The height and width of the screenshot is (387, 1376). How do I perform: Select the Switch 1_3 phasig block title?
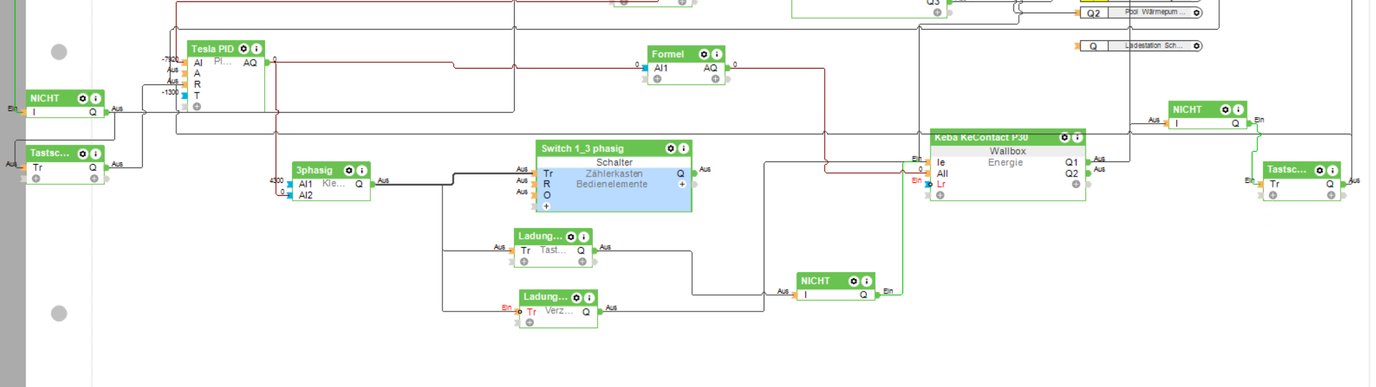pos(582,149)
